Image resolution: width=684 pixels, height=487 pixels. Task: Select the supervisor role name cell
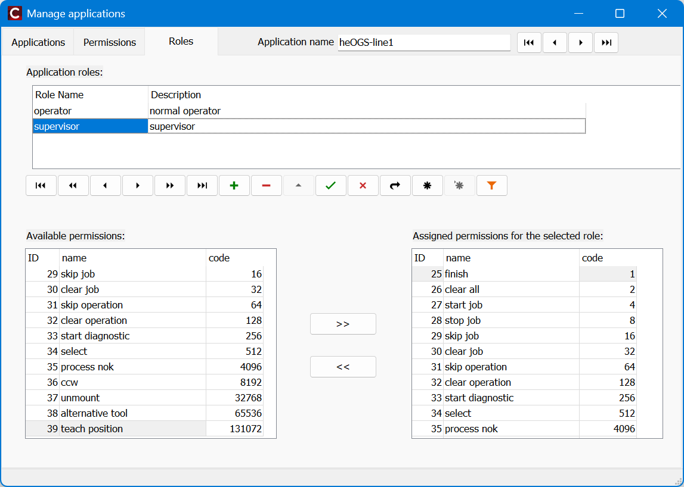click(x=90, y=126)
